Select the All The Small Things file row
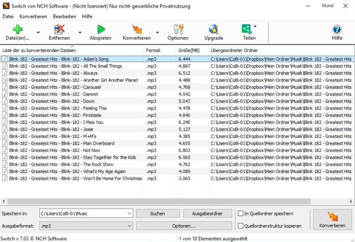 pos(177,66)
